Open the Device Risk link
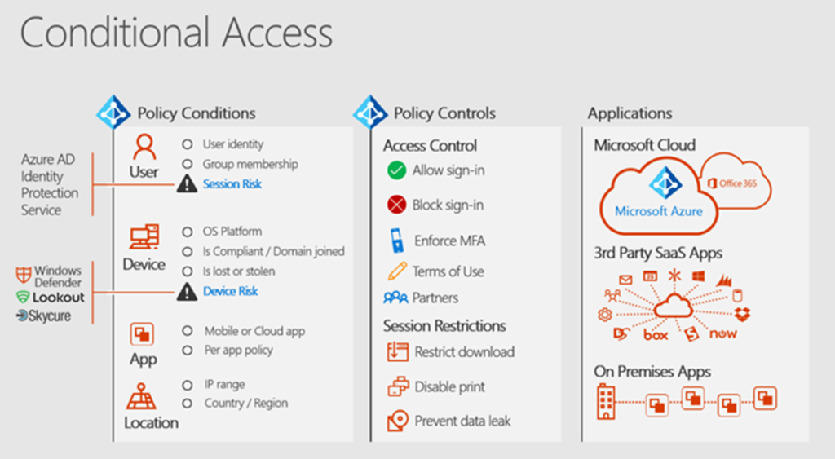 [231, 291]
